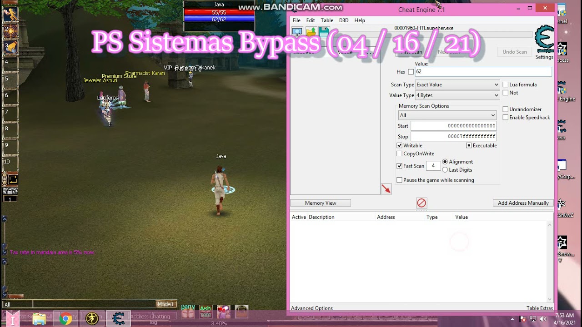Screen dimensions: 582x327
Task: Click the Stop address input field
Action: pyautogui.click(x=453, y=136)
